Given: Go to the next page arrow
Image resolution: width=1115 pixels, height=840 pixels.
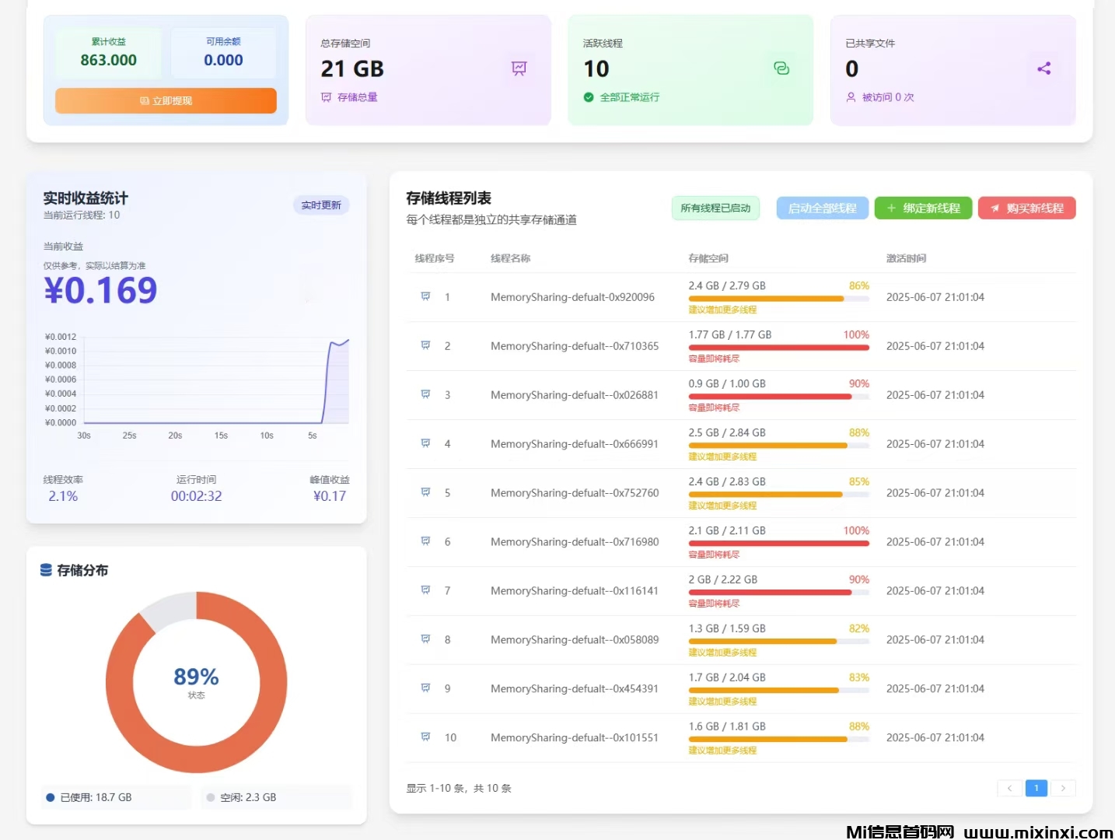Looking at the screenshot, I should click(1063, 788).
